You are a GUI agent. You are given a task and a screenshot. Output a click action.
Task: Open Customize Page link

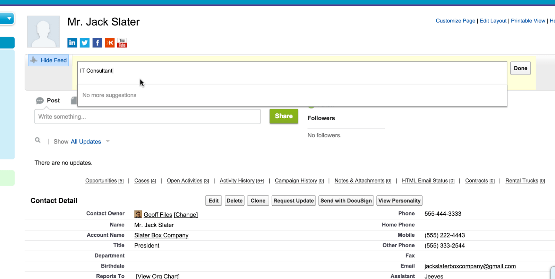pyautogui.click(x=455, y=21)
